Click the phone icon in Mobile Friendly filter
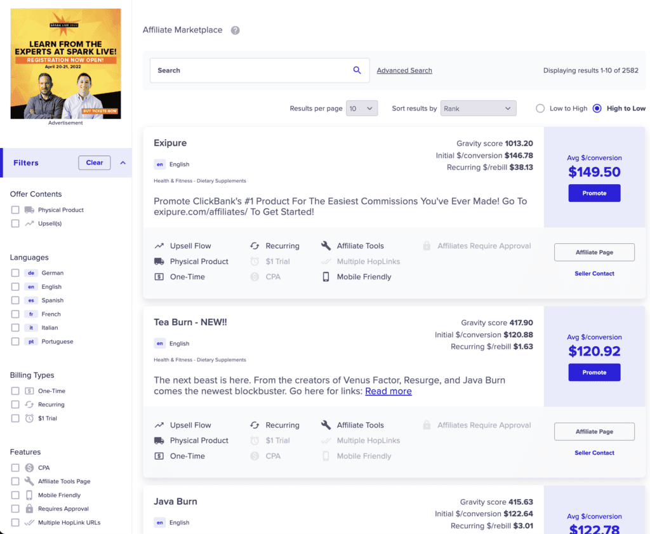This screenshot has width=650, height=534. pyautogui.click(x=29, y=495)
